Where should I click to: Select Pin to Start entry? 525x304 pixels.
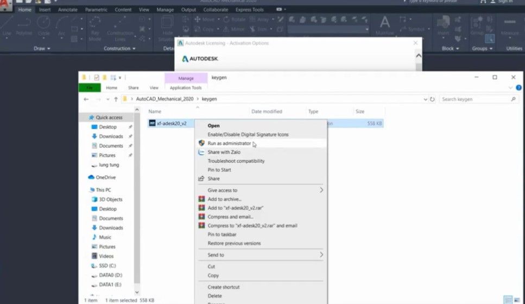[219, 170]
